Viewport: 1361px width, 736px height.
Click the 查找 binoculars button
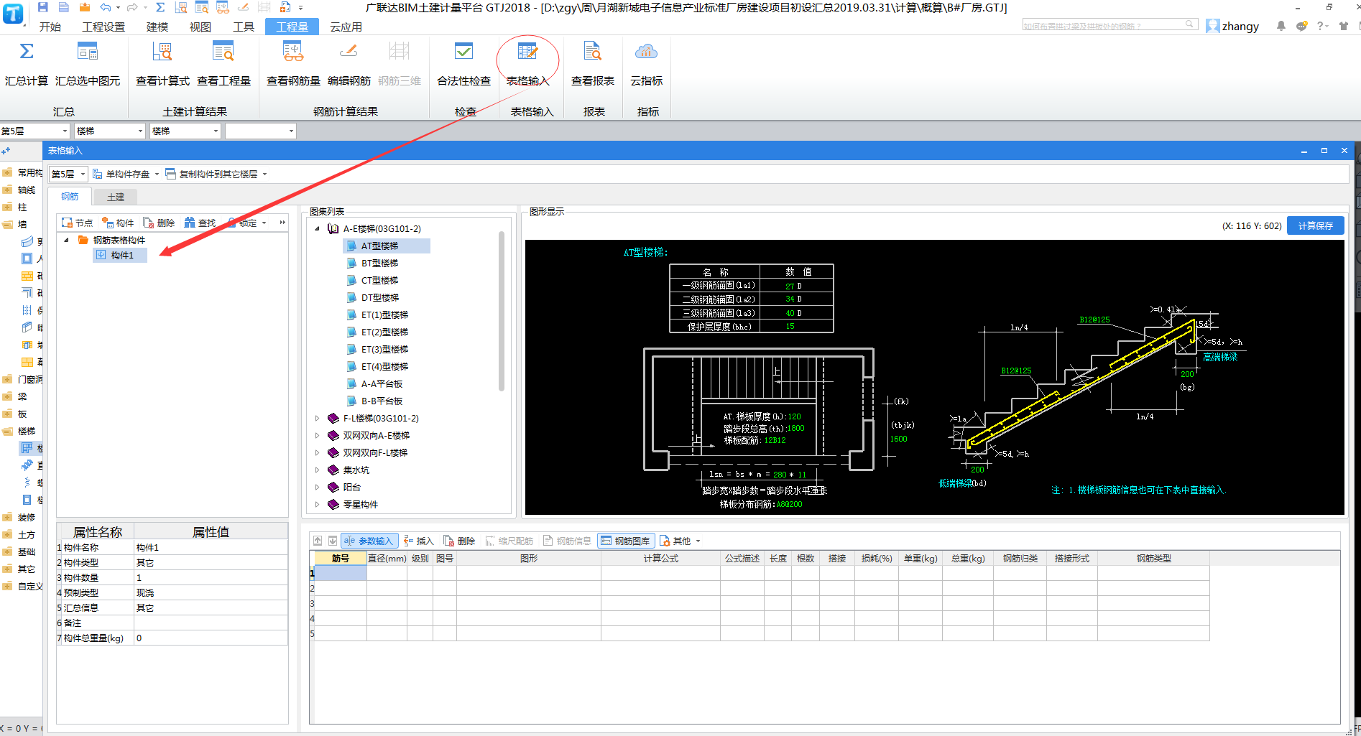(200, 223)
